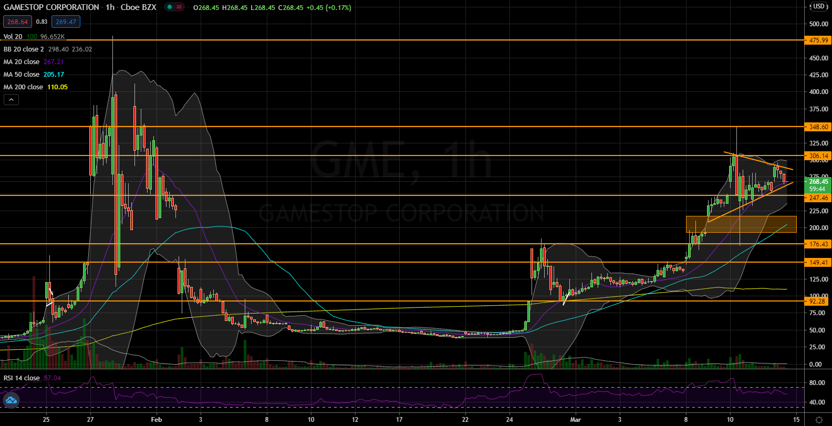Click the TradingView logo icon
The width and height of the screenshot is (832, 426).
pyautogui.click(x=11, y=400)
